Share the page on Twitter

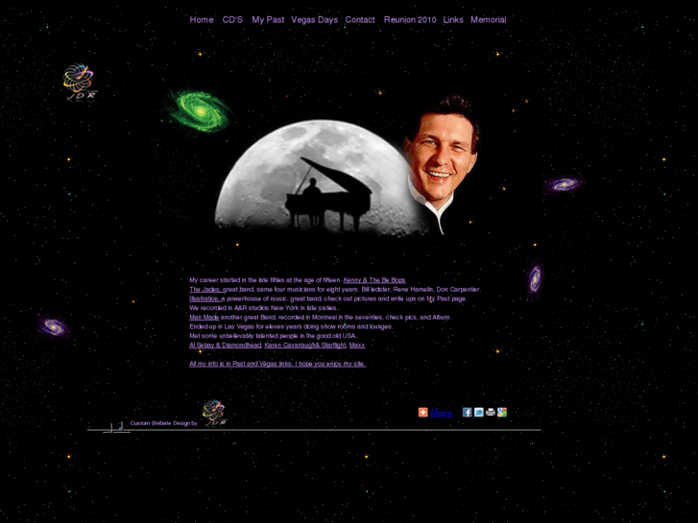tap(478, 413)
